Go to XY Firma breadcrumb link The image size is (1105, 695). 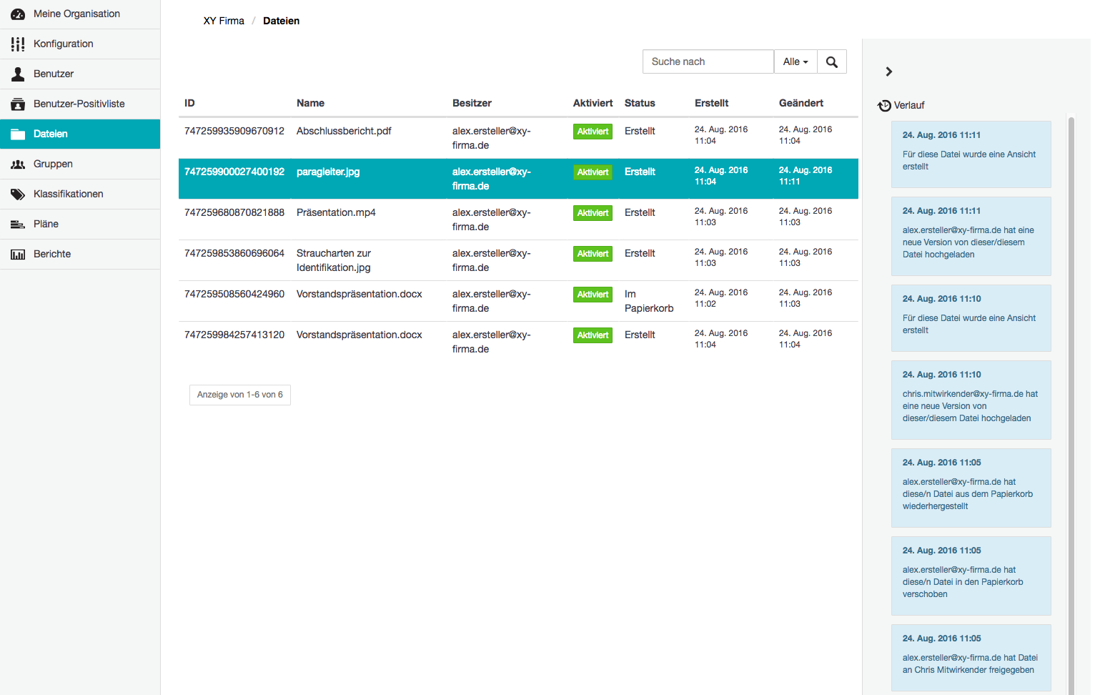click(224, 21)
